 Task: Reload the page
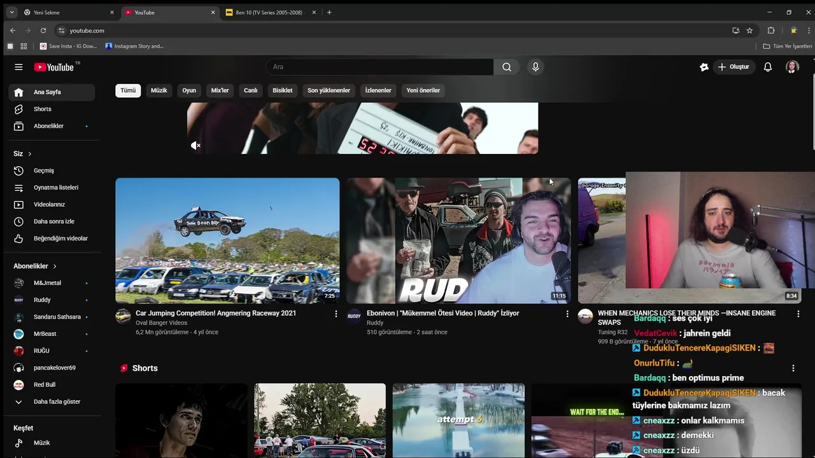(43, 31)
